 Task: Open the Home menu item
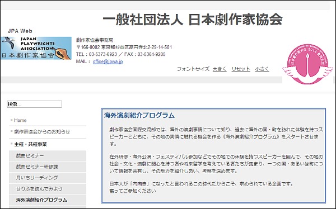[x=20, y=120]
